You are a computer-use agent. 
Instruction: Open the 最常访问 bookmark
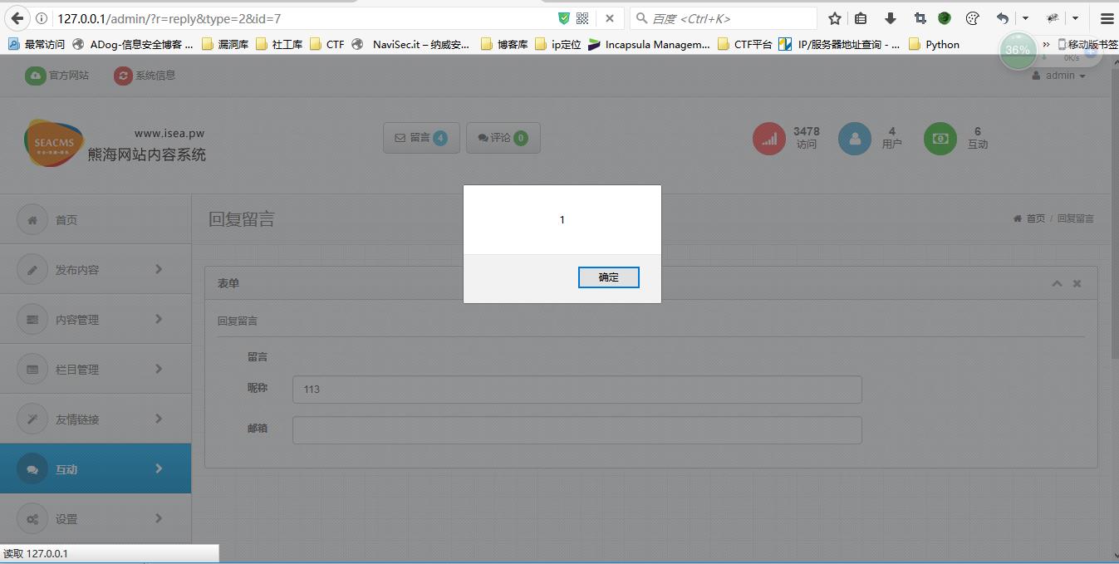coord(37,45)
